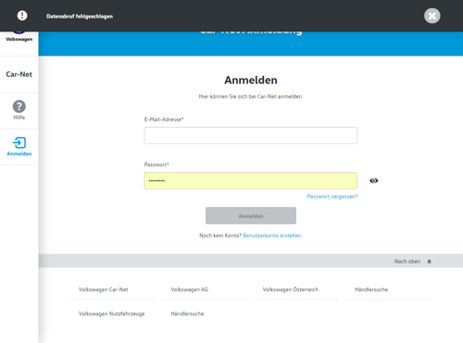Open the Hilfe question mark icon
463x343 pixels.
tap(19, 106)
